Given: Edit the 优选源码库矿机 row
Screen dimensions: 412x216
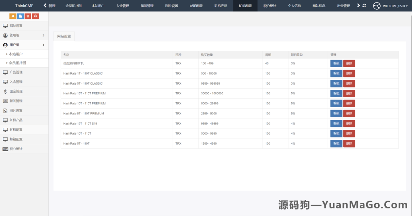Looking at the screenshot, I should (336, 63).
